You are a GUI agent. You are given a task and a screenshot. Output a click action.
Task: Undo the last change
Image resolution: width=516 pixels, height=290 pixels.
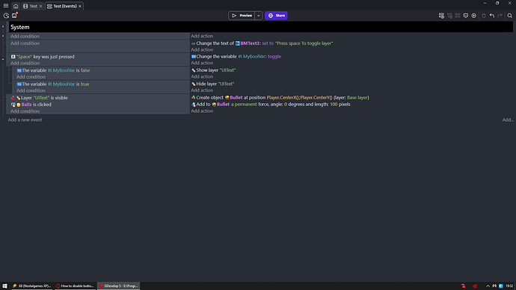[491, 16]
